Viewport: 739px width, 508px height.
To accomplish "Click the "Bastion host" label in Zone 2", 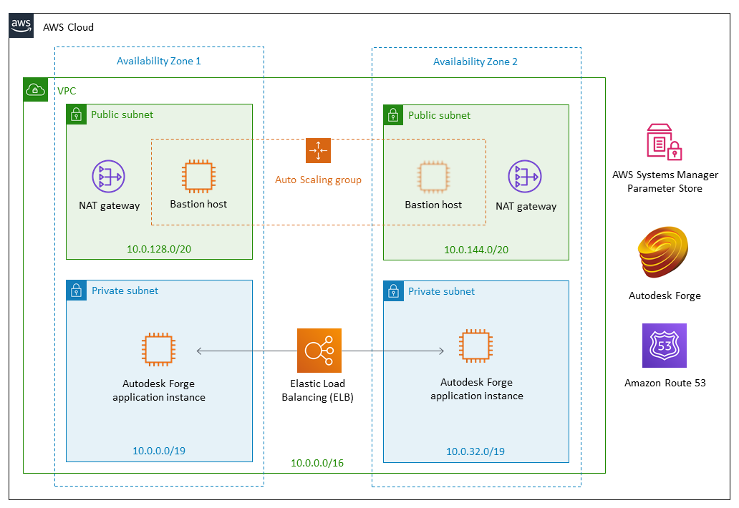I will (433, 205).
